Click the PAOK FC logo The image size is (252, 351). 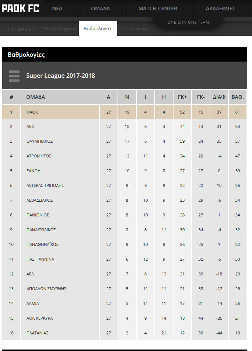(x=20, y=8)
